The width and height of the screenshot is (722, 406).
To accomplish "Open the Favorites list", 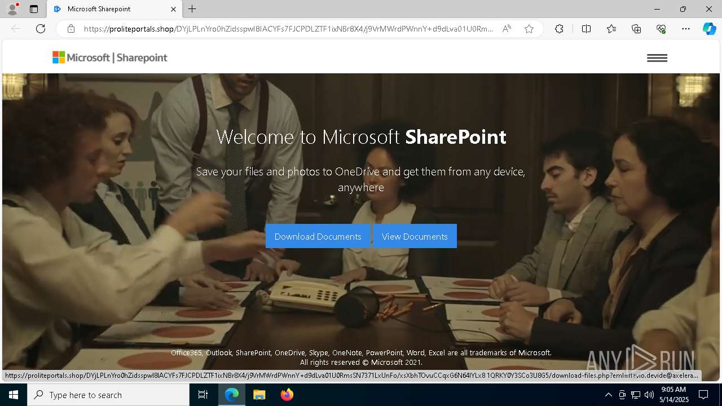I will [611, 29].
